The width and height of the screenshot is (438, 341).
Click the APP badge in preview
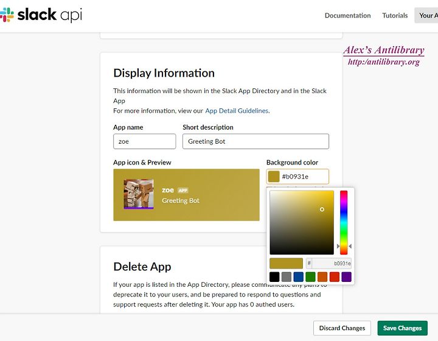[183, 191]
